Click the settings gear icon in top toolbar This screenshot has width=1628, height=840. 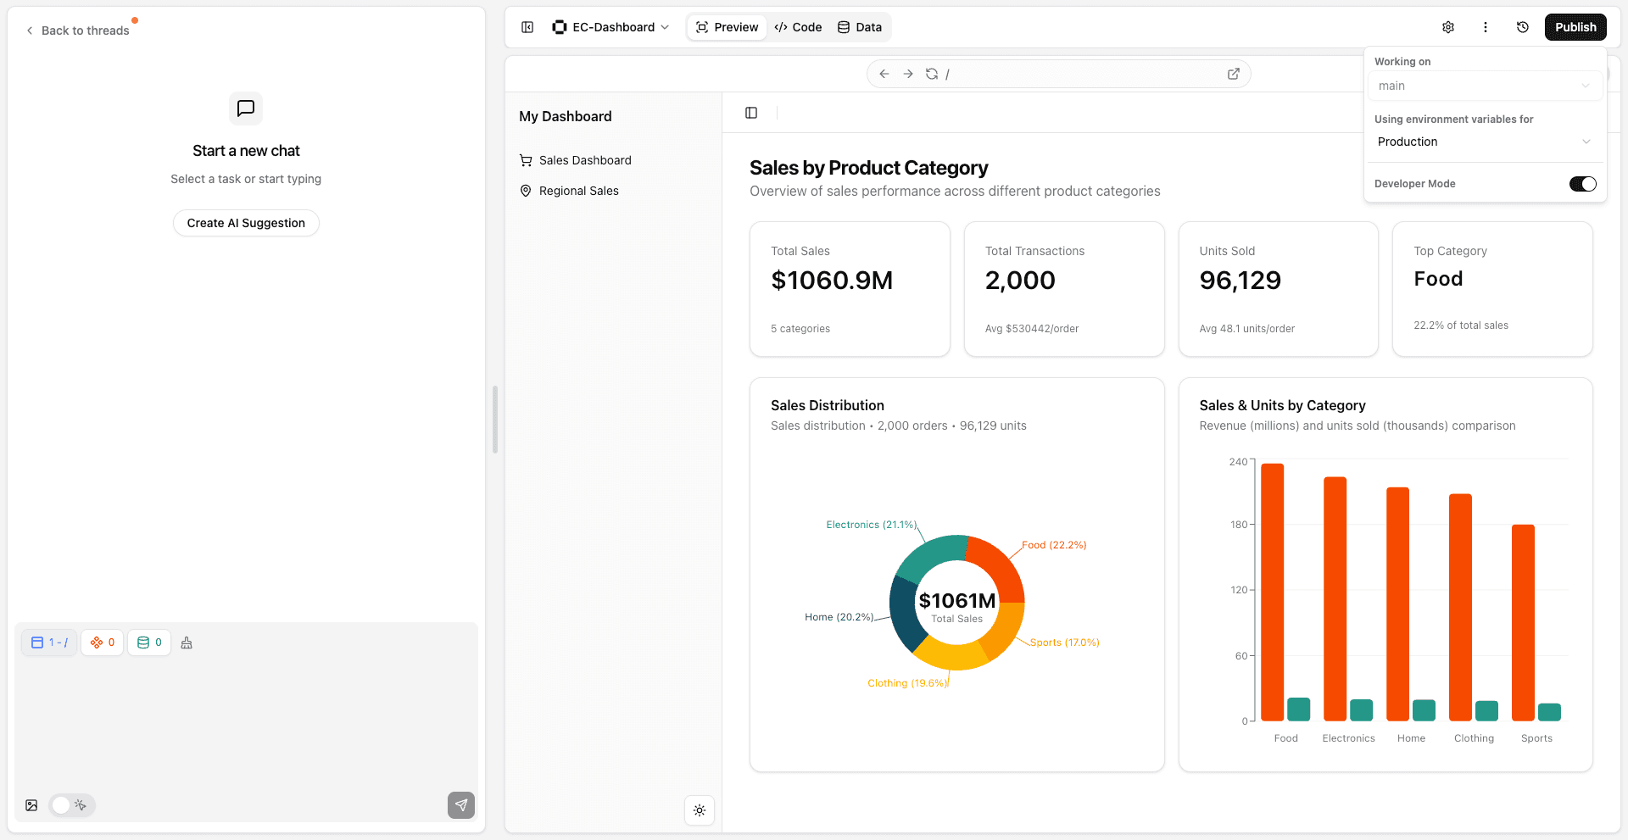coord(1448,27)
